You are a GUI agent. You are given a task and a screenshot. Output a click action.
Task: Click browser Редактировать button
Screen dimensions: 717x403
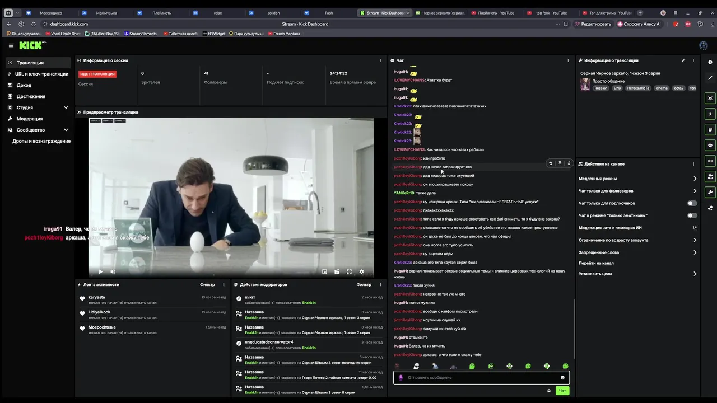click(593, 24)
